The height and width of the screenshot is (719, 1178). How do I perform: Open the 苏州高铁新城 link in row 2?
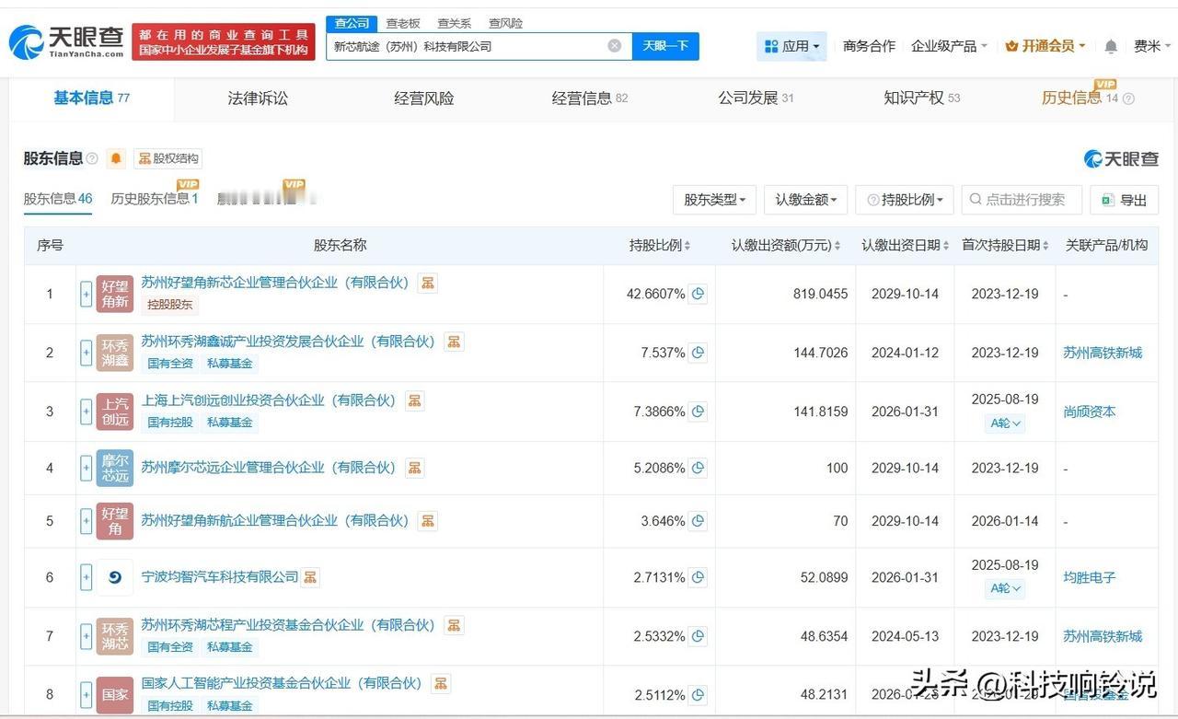coord(1103,353)
